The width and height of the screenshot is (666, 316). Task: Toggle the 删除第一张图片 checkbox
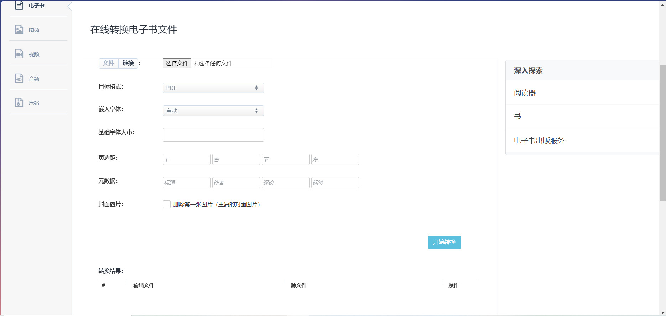tap(167, 204)
